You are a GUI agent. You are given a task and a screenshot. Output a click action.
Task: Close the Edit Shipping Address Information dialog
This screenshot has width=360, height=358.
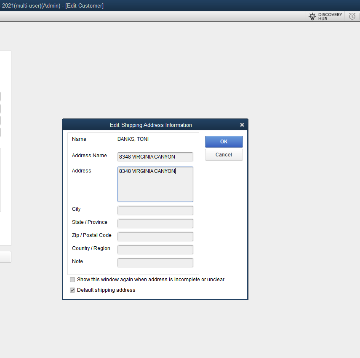click(242, 125)
